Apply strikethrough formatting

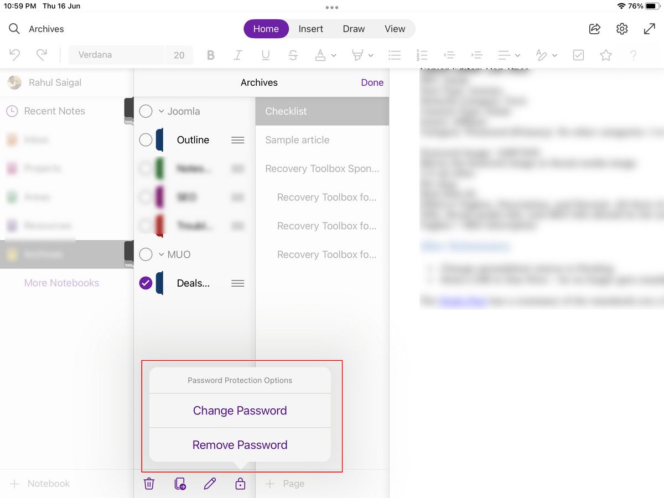pyautogui.click(x=293, y=55)
